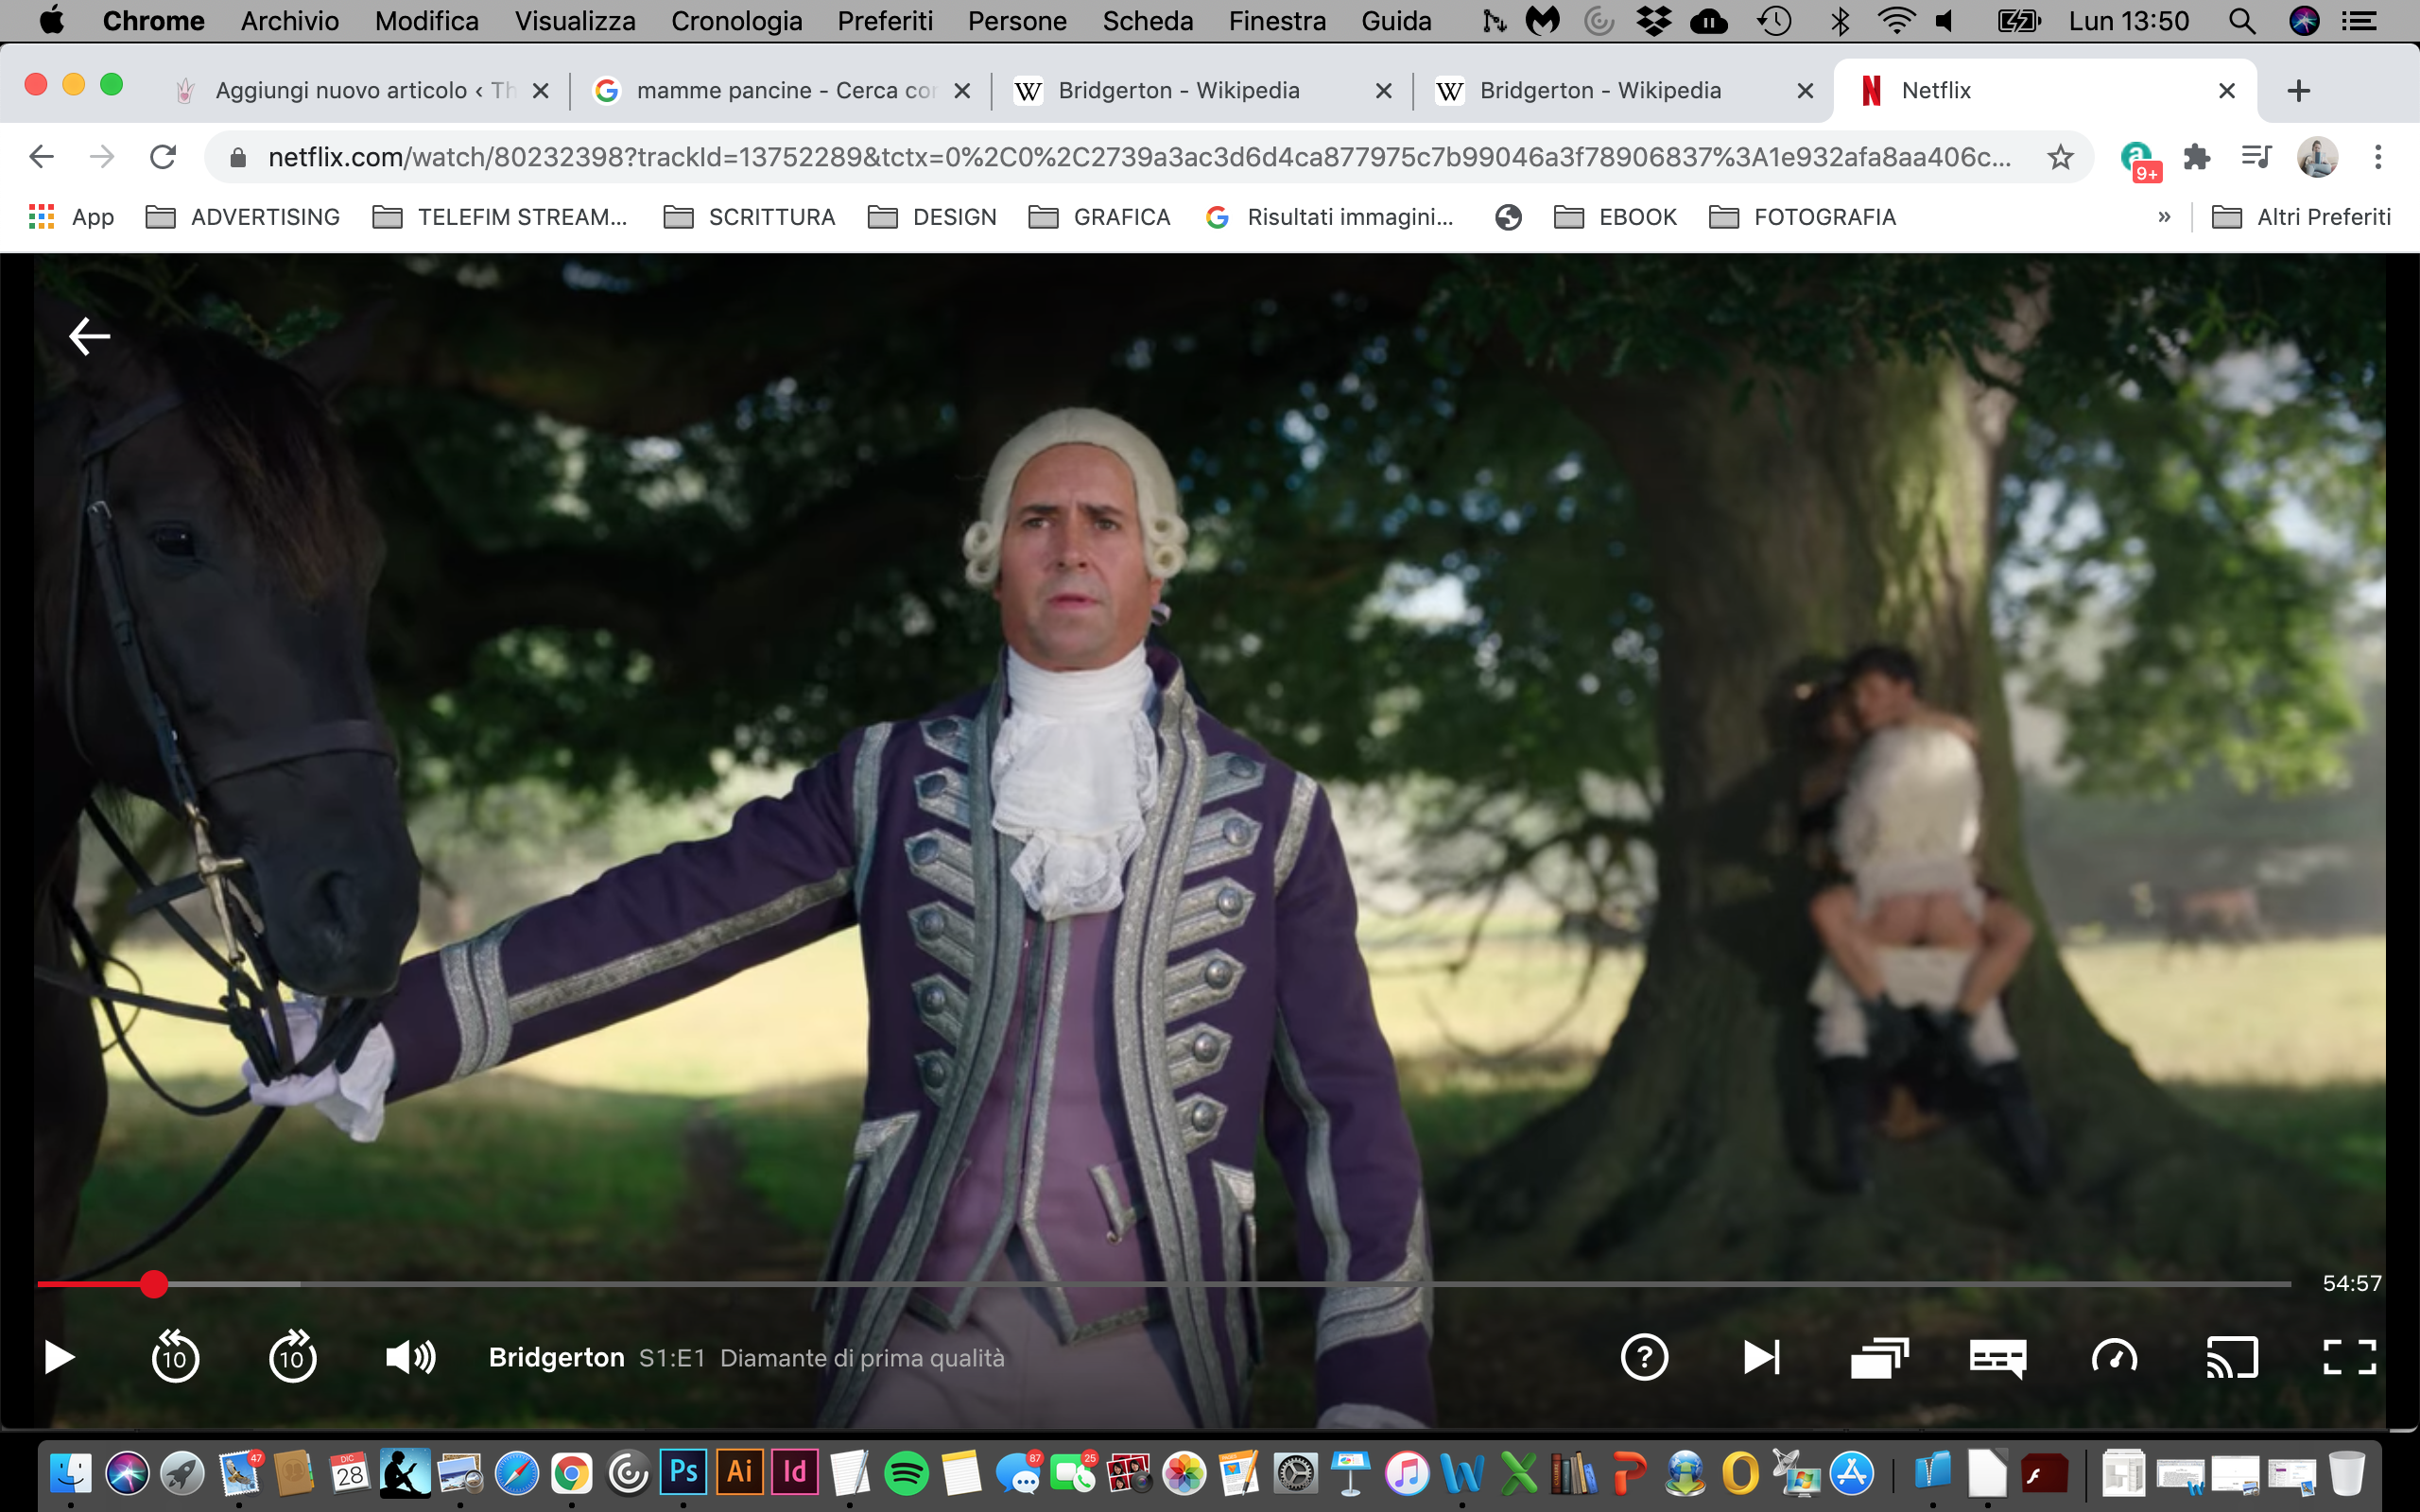Skip to the next episode
Viewport: 2420px width, 1512px height.
pos(1761,1357)
